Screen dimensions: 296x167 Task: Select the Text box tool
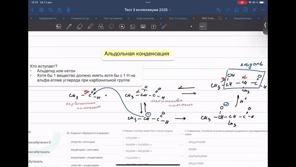(154, 26)
